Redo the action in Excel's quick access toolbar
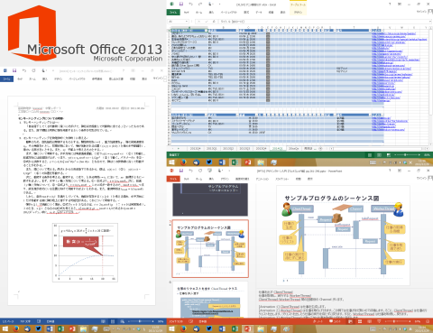 point(200,5)
